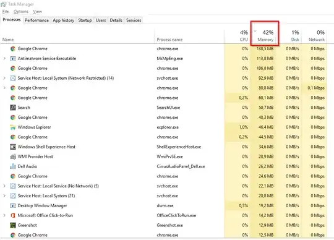Sort by the Process name column header

tap(169, 40)
